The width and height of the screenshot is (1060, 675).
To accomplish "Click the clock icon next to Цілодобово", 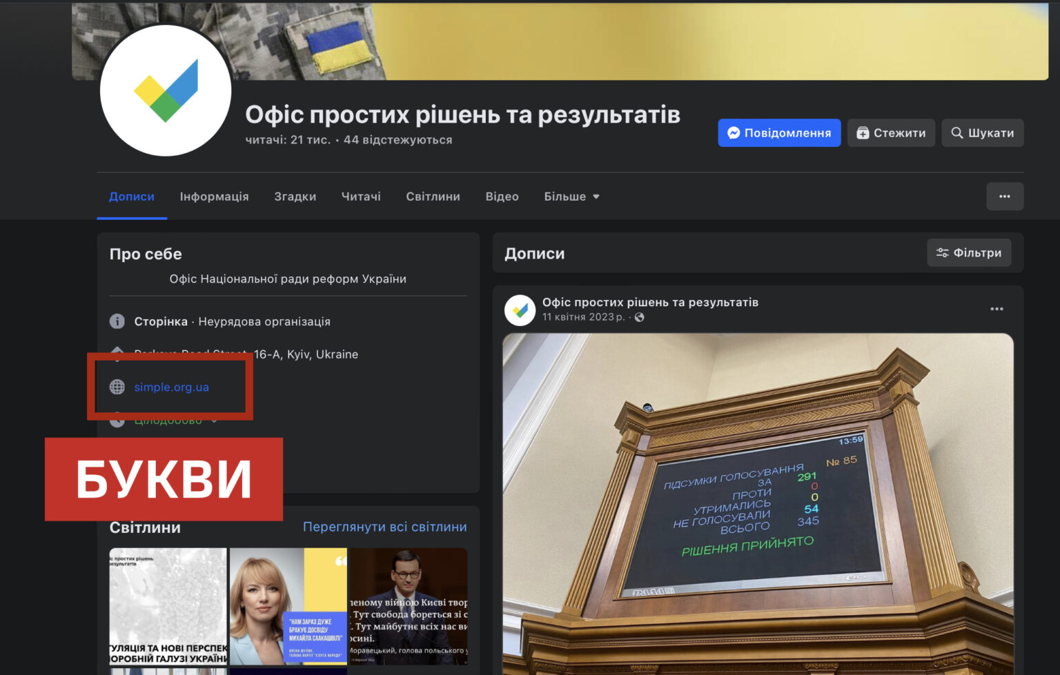I will tap(117, 419).
